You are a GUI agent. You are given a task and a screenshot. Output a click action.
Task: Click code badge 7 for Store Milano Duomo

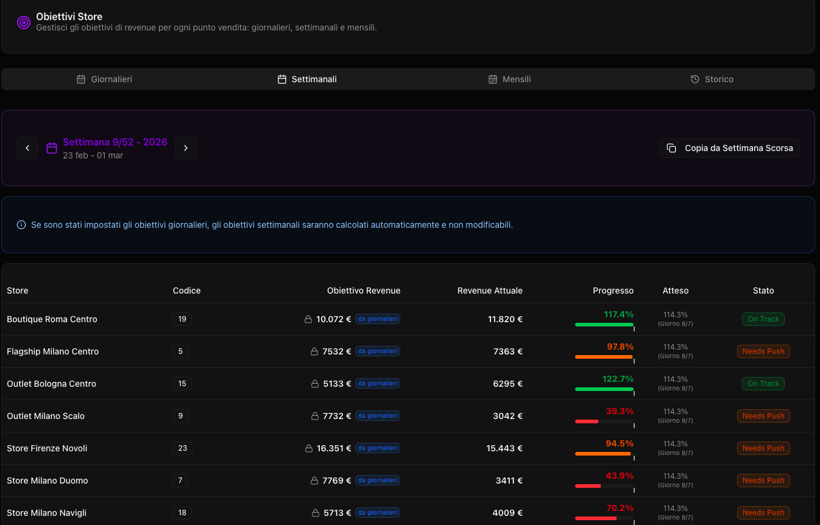180,481
